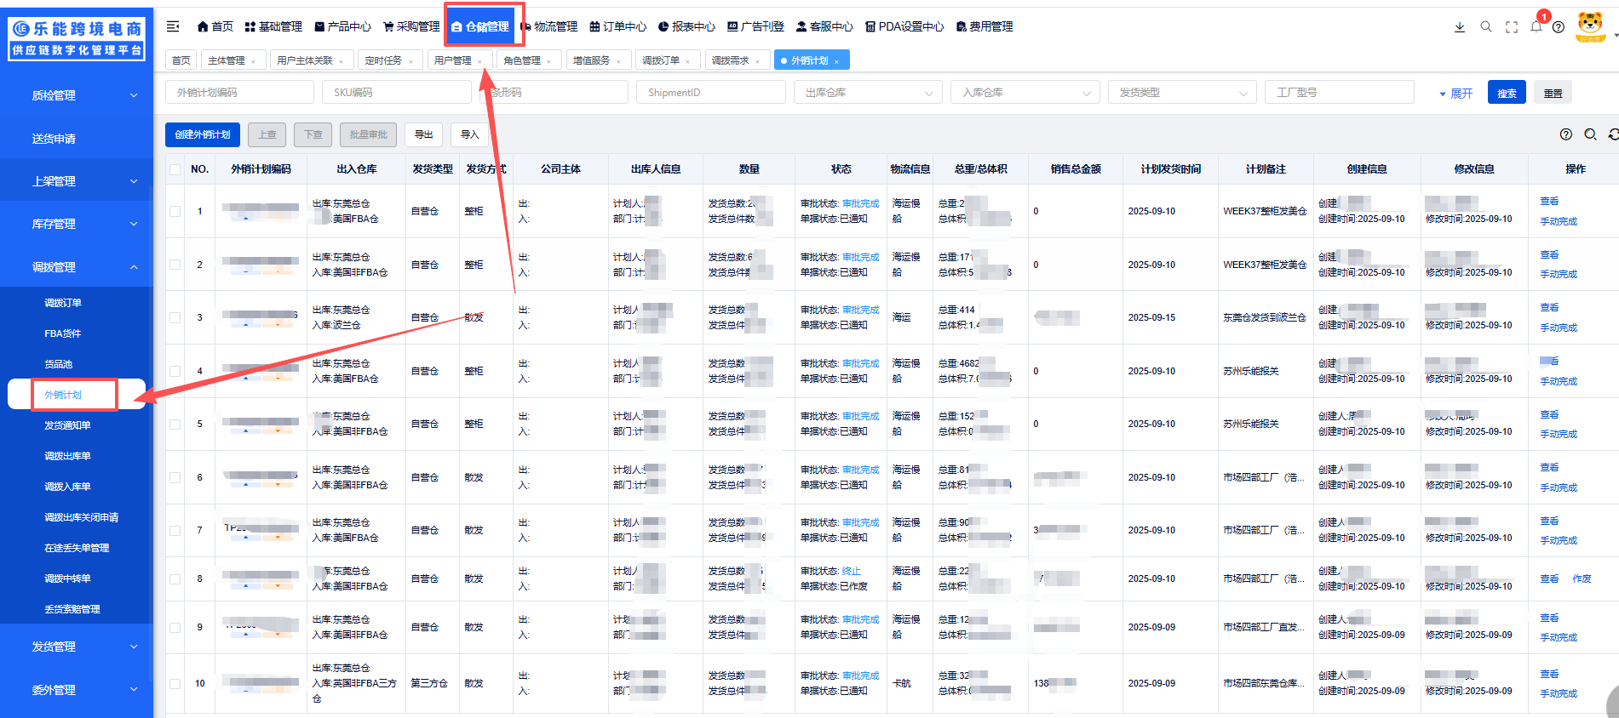Open 发货通知单 in sidebar
The height and width of the screenshot is (718, 1619).
pos(68,425)
